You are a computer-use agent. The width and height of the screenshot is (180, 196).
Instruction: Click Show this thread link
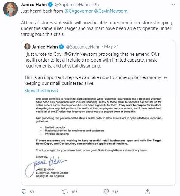(x=41, y=90)
